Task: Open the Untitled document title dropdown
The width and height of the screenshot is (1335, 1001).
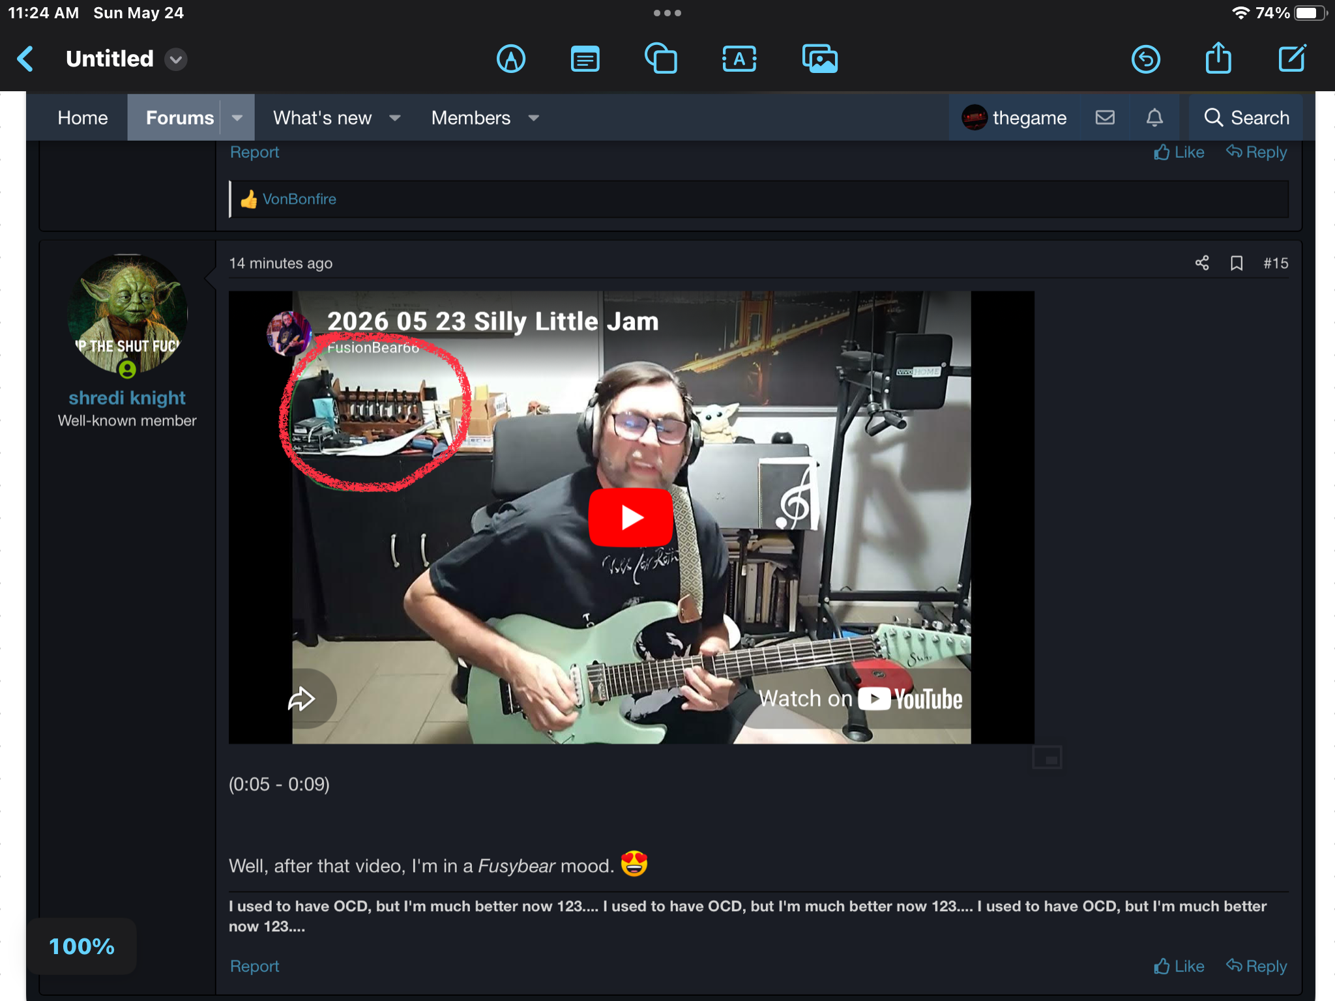Action: (175, 59)
